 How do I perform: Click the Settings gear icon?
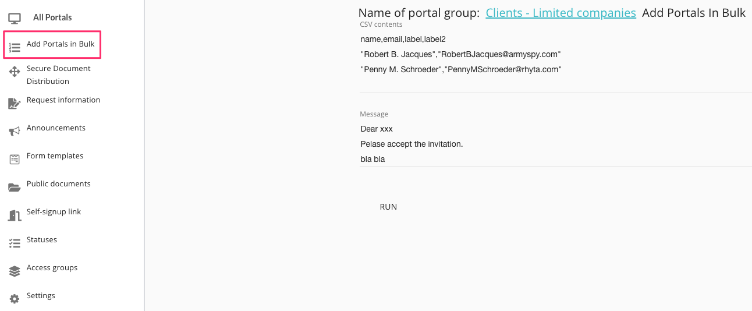click(15, 299)
